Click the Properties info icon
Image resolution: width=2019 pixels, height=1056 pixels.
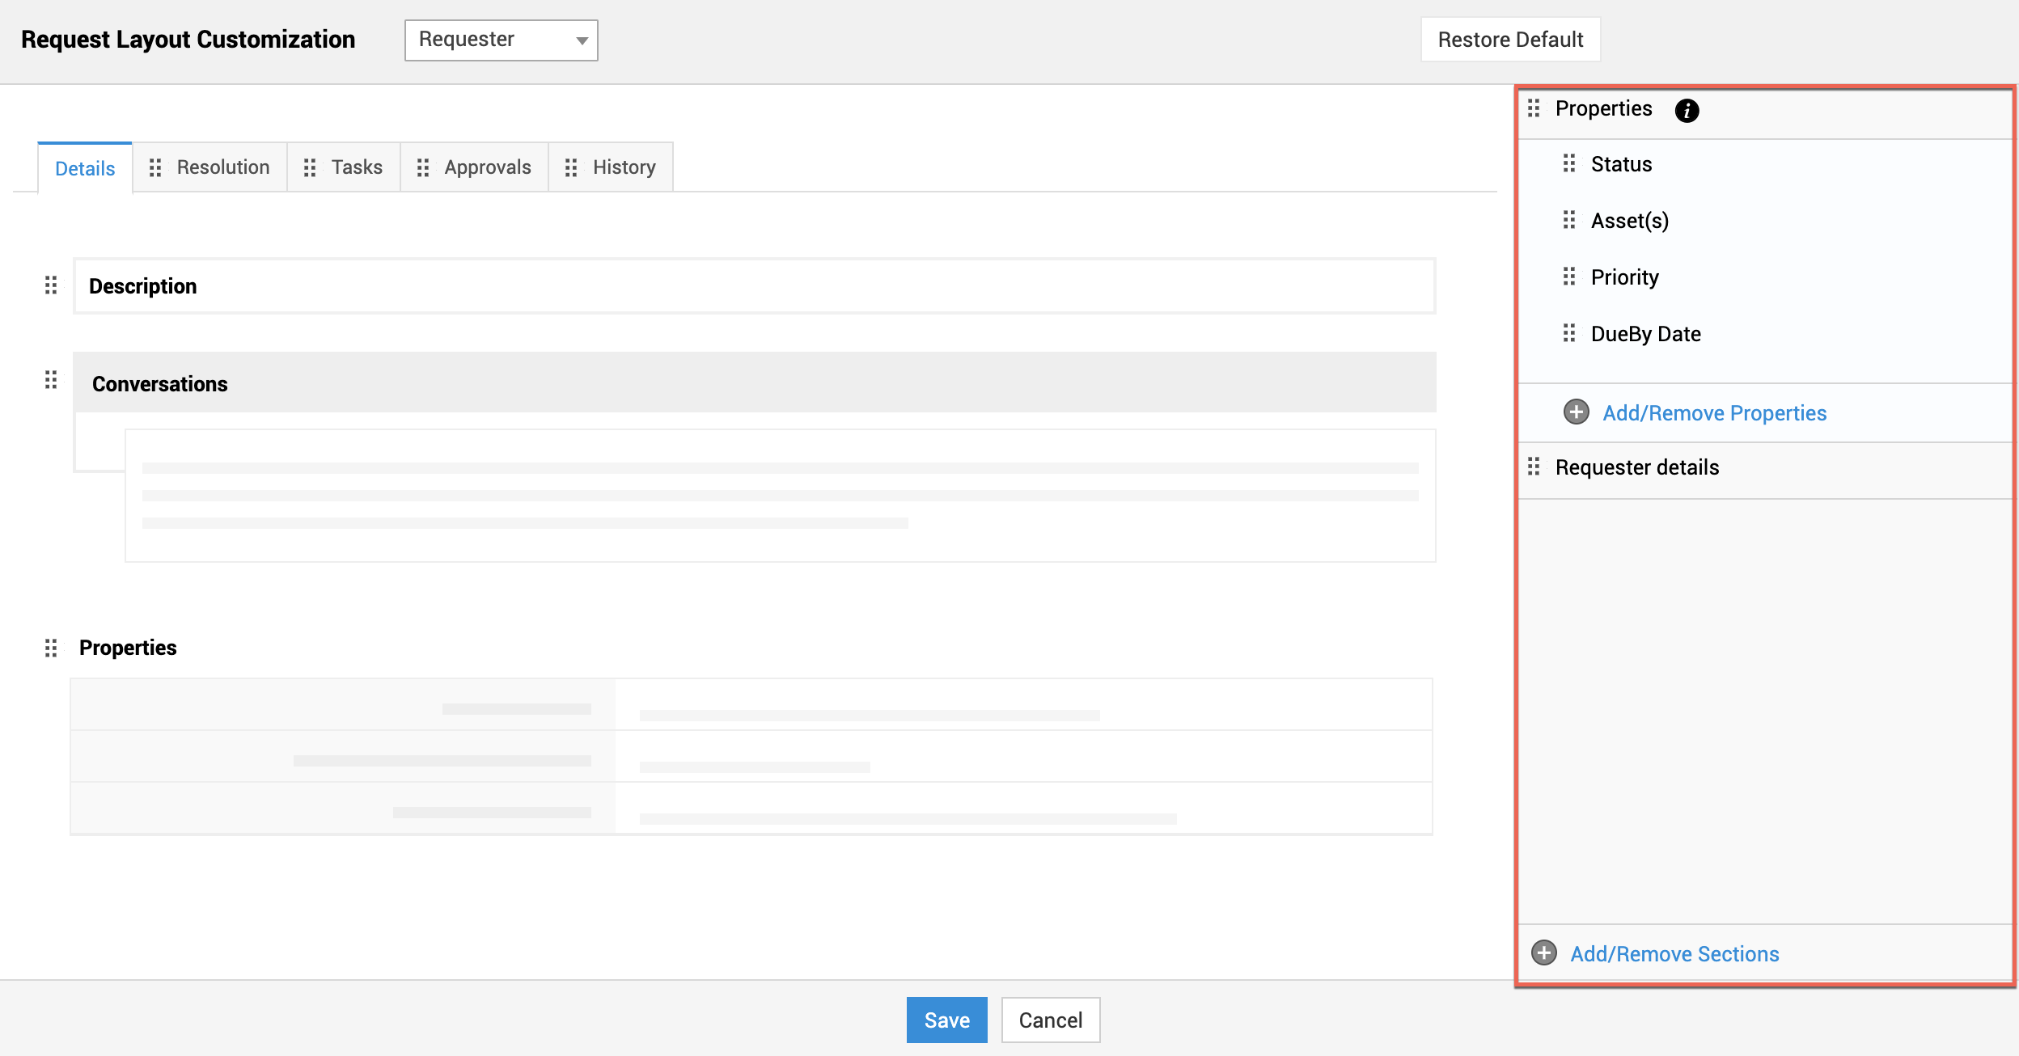(x=1687, y=110)
